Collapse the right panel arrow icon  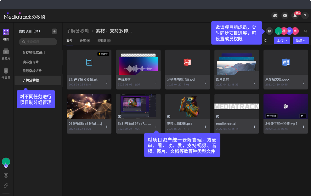tap(305, 31)
